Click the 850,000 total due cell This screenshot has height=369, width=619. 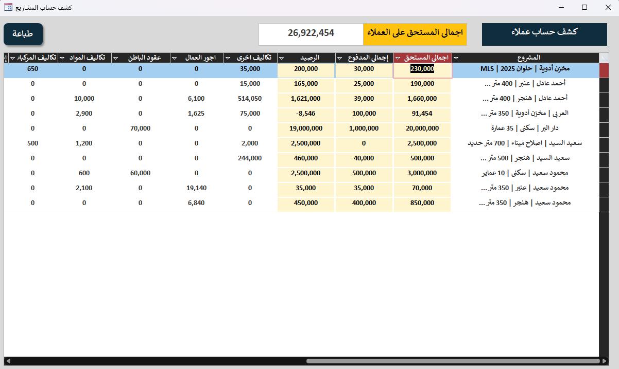tap(422, 205)
